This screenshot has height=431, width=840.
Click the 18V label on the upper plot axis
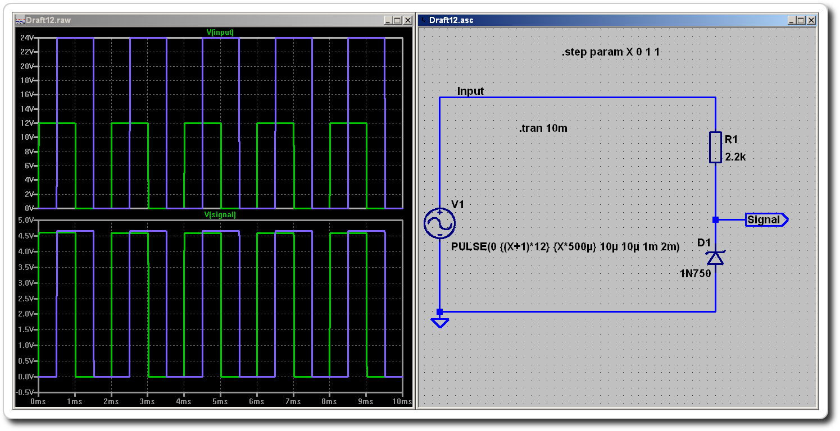click(x=28, y=80)
